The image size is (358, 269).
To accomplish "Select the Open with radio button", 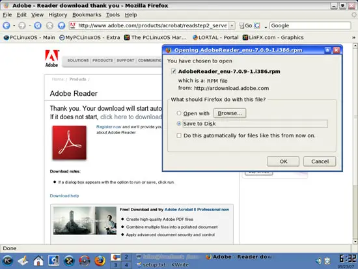I will [x=179, y=113].
